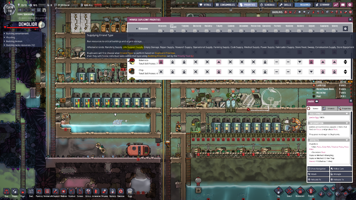Show the Temperature overlay thermometer icon
Image resolution: width=356 pixels, height=200 pixels.
[x=295, y=12]
